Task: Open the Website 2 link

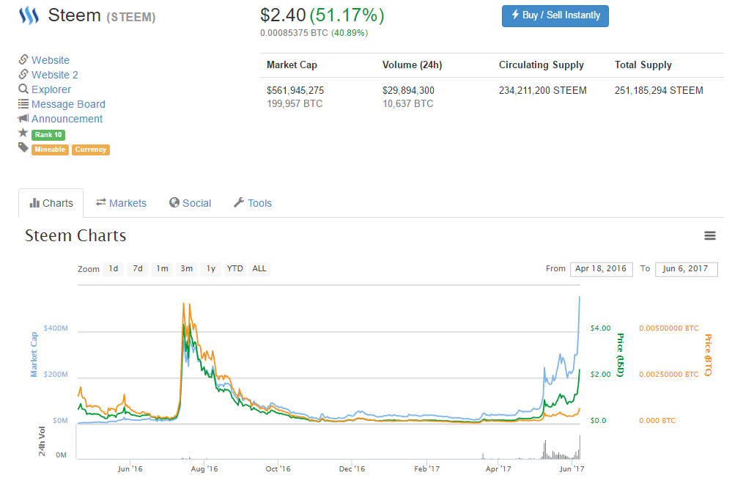Action: point(55,75)
